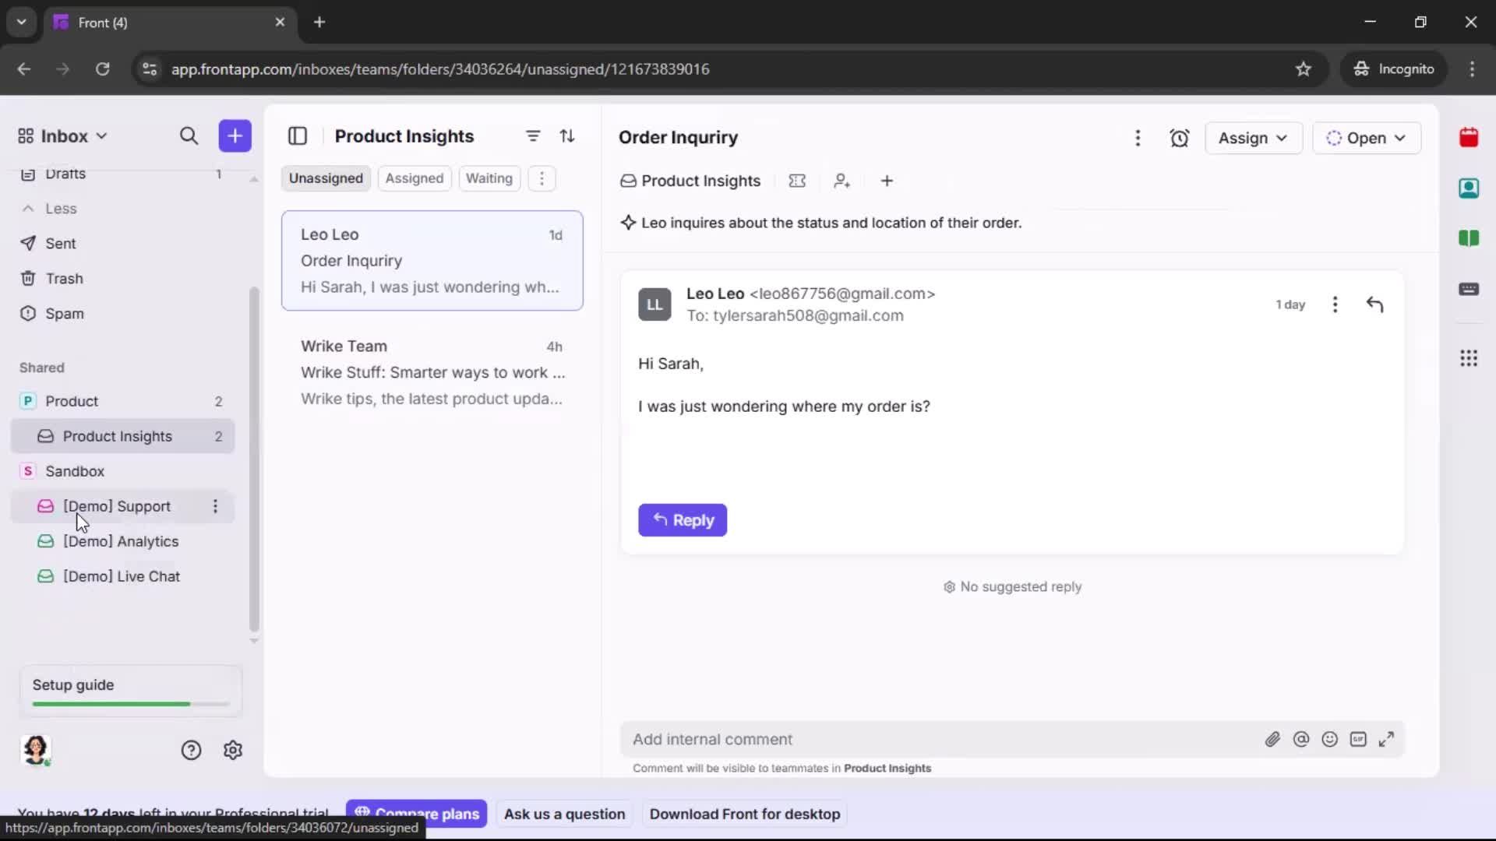The height and width of the screenshot is (841, 1496).
Task: Reply using the curved arrow icon
Action: (1376, 304)
